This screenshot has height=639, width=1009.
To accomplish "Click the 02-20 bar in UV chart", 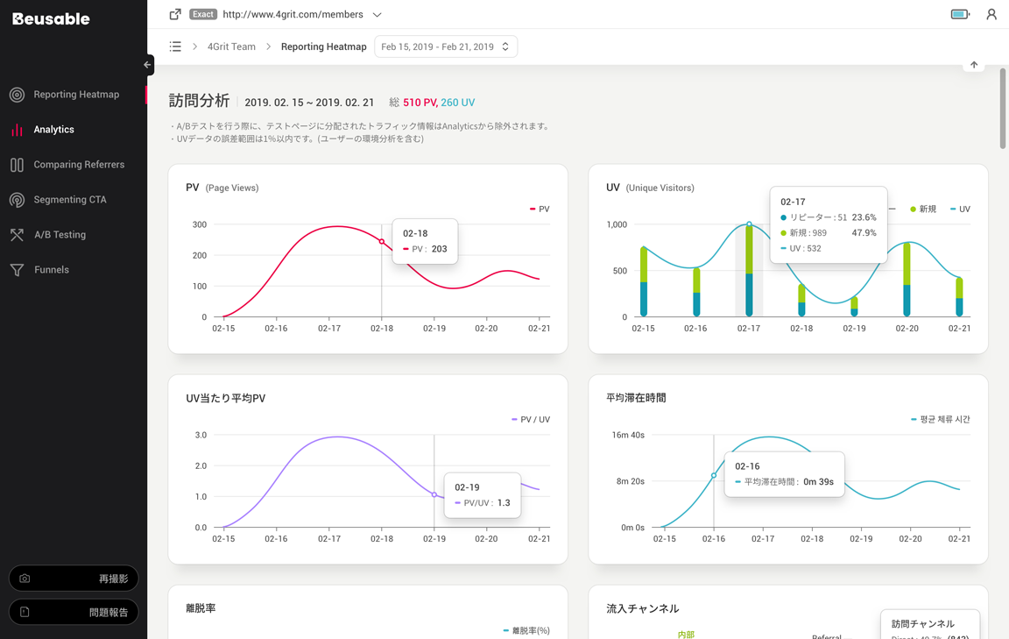I will pyautogui.click(x=907, y=280).
